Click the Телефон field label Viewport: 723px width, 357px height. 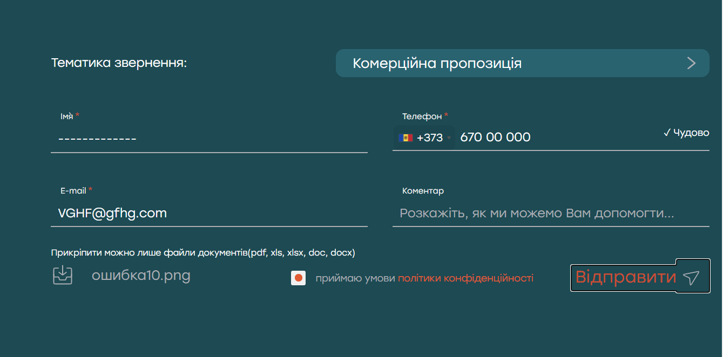pyautogui.click(x=422, y=116)
